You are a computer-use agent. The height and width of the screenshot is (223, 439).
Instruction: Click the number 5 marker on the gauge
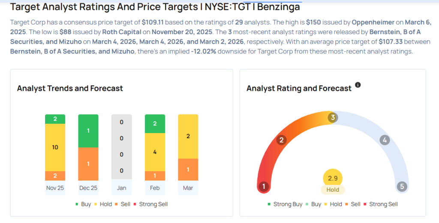[402, 187]
